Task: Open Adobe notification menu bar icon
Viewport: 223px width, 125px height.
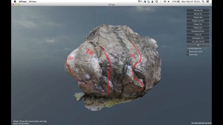Action: click(140, 1)
